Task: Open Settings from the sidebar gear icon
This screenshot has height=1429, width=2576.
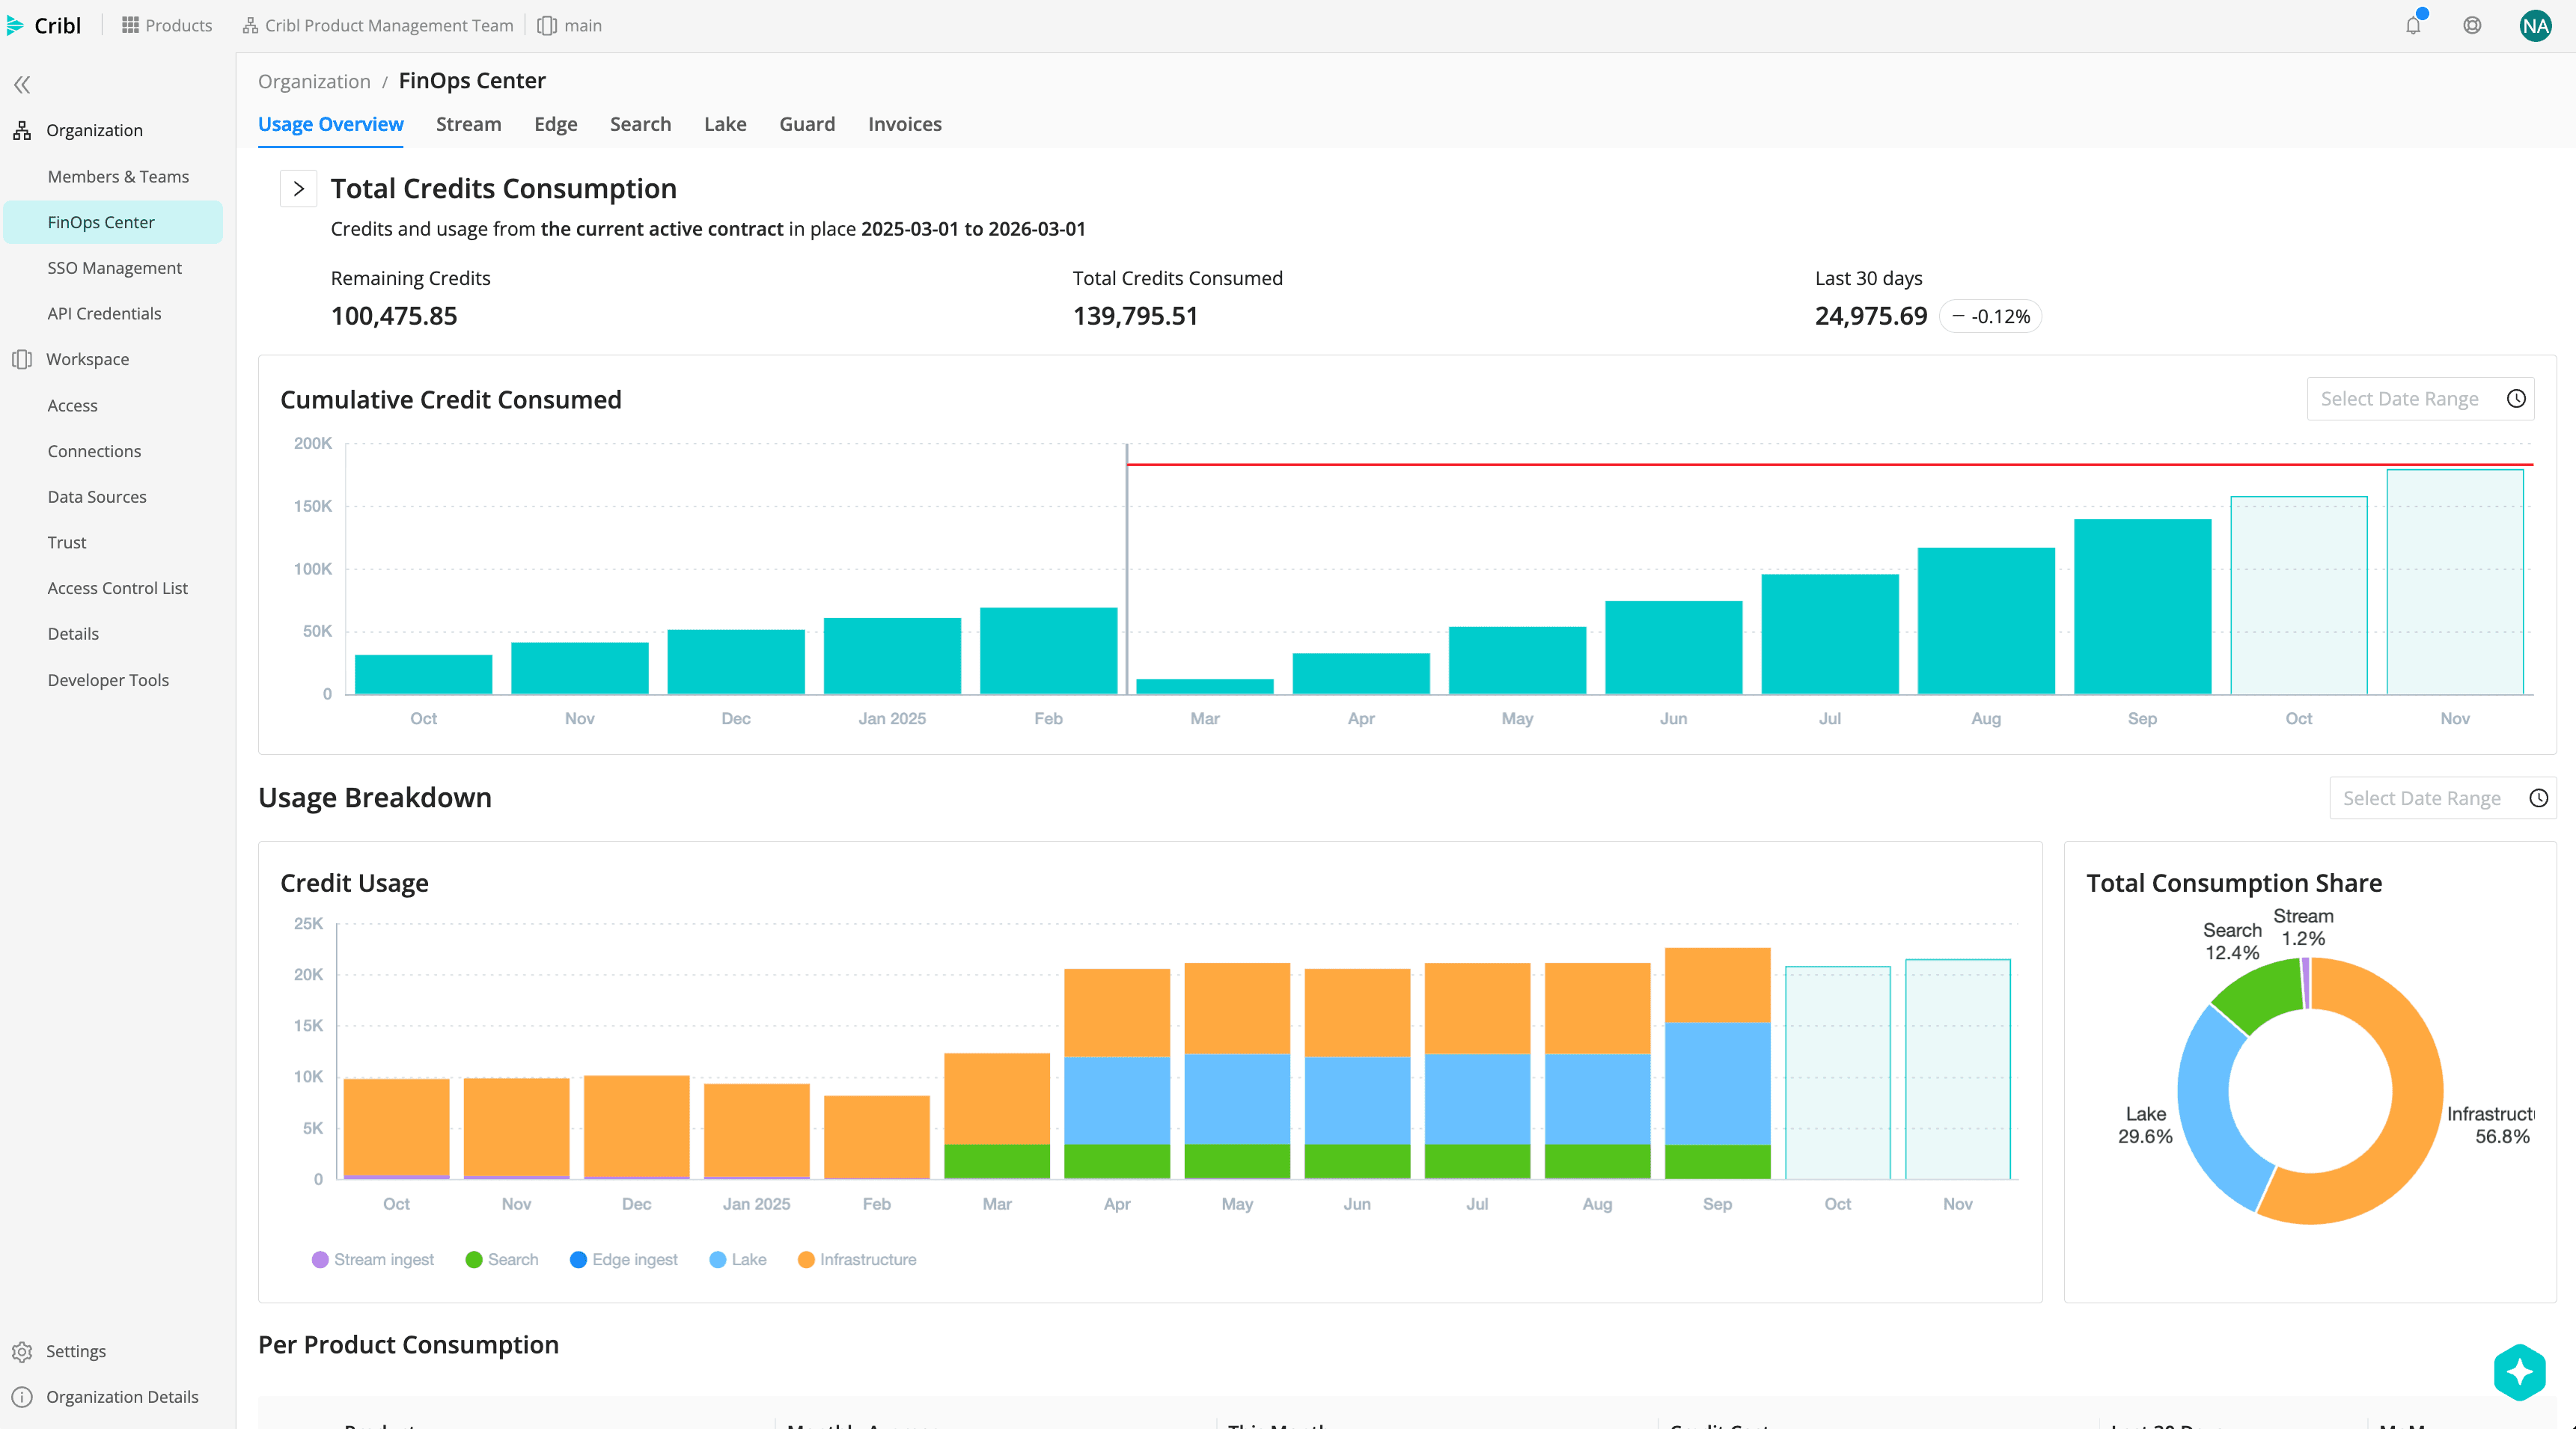Action: [x=21, y=1350]
